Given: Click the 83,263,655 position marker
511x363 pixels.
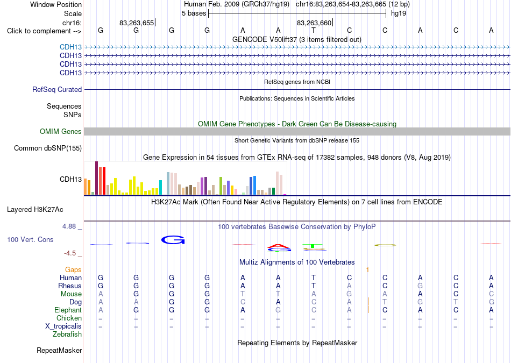Looking at the screenshot, I should [x=137, y=23].
